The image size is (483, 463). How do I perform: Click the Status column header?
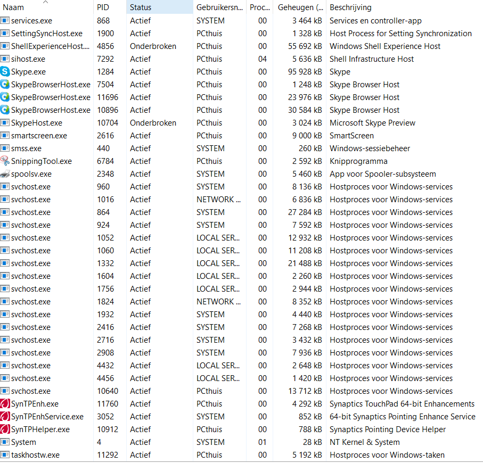pyautogui.click(x=160, y=7)
